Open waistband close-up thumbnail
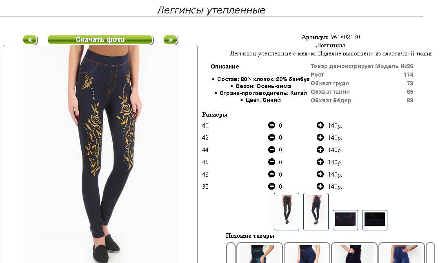447x263 pixels. tap(345, 220)
